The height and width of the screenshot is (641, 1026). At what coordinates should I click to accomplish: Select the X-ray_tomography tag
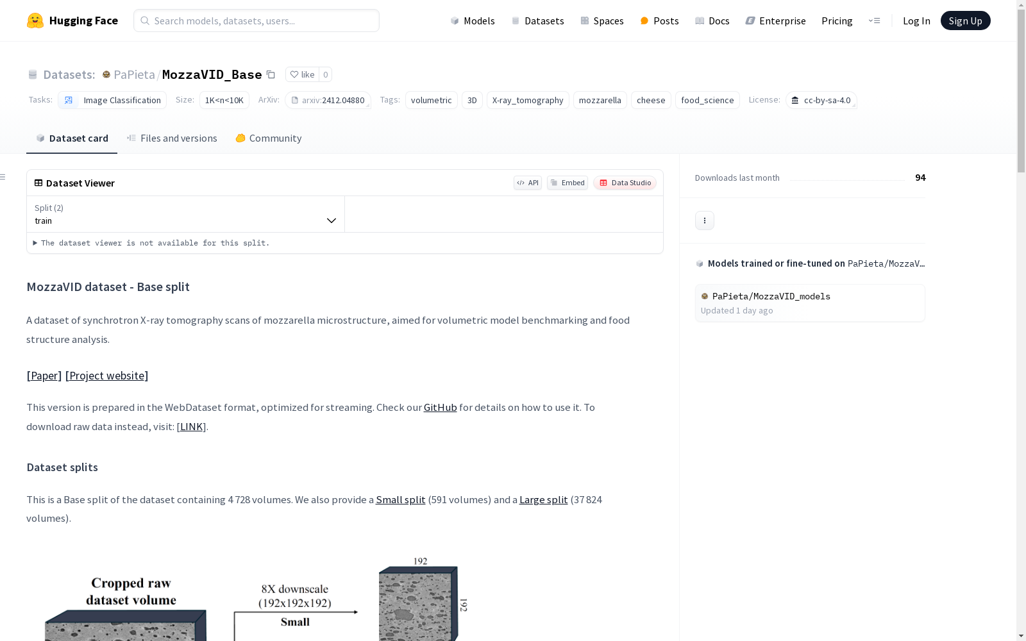pyautogui.click(x=528, y=100)
